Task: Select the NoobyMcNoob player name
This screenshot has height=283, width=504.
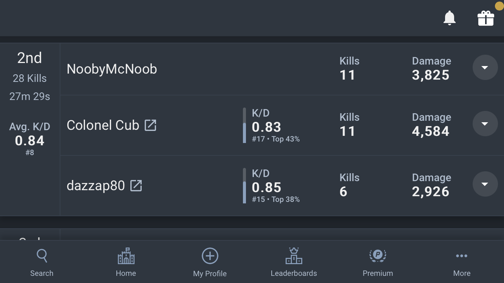Action: 112,69
